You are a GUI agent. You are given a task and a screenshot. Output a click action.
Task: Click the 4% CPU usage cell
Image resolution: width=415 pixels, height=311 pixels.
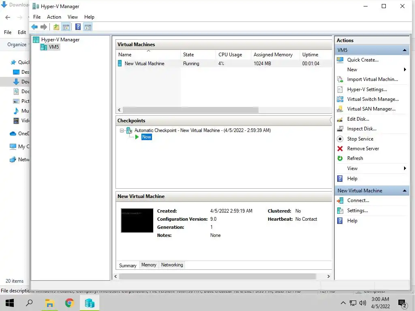tap(221, 64)
